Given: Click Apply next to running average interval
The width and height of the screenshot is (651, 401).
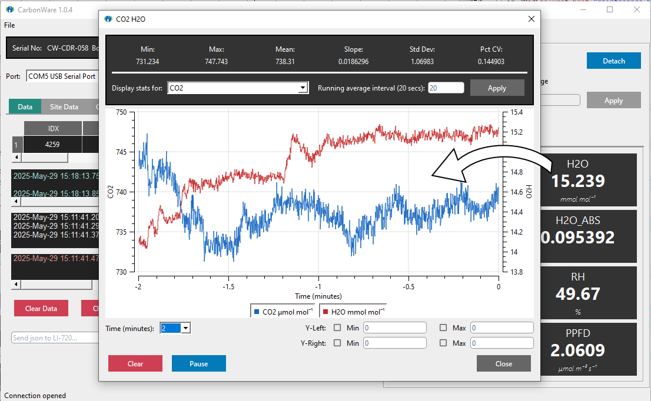Looking at the screenshot, I should [x=497, y=88].
